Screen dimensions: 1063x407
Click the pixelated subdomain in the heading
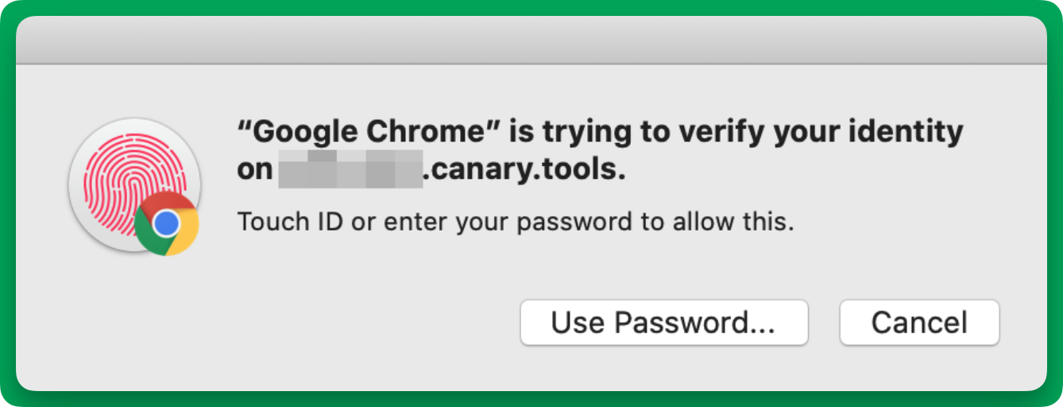(350, 169)
